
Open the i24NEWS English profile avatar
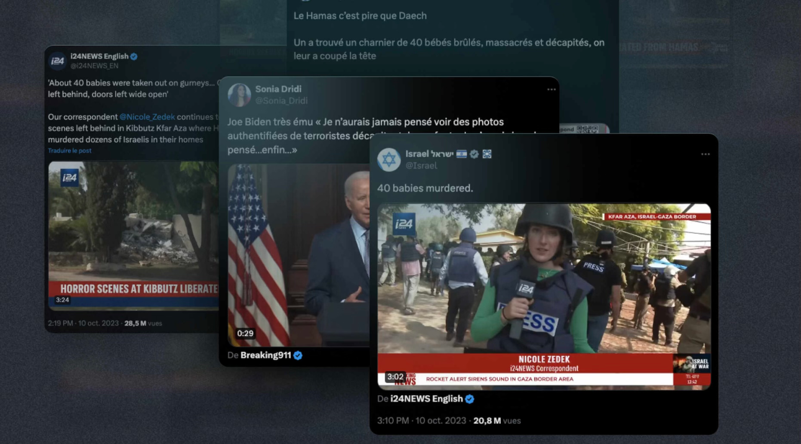pos(57,61)
